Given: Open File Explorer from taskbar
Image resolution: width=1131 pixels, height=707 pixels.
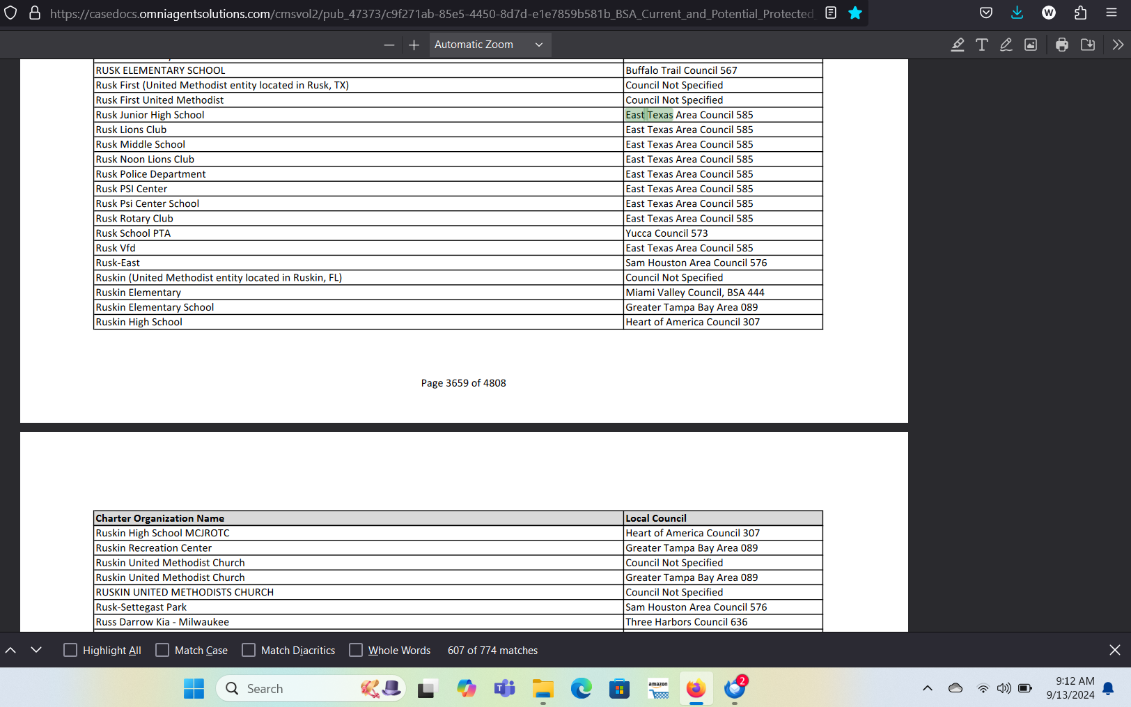Looking at the screenshot, I should [x=543, y=688].
